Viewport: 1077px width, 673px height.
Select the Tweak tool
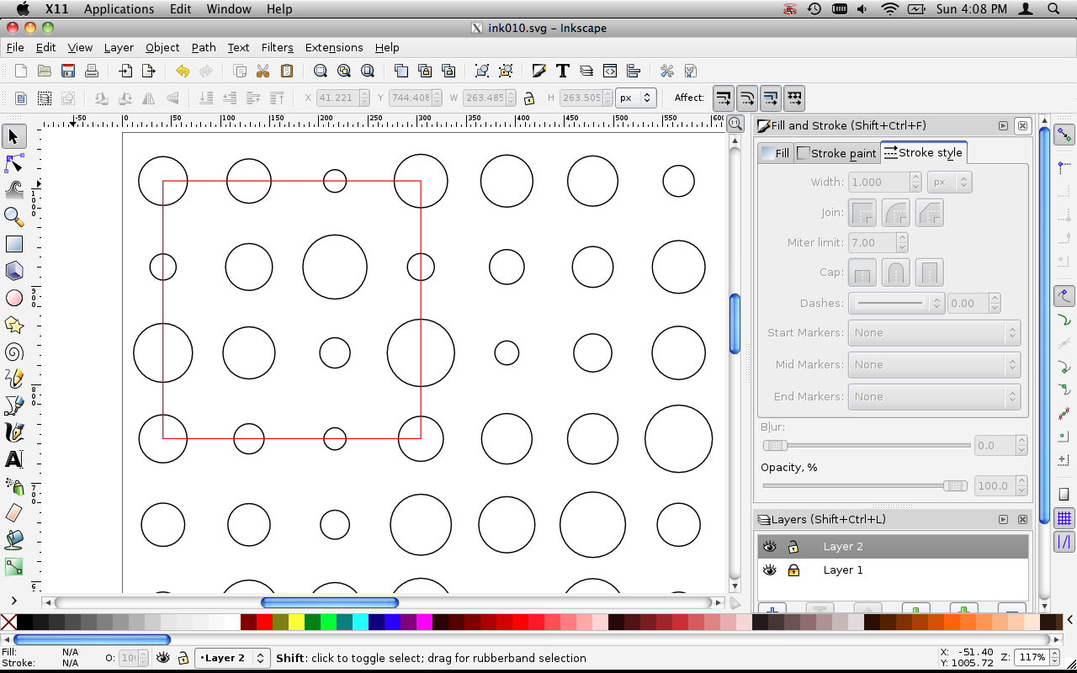[13, 190]
